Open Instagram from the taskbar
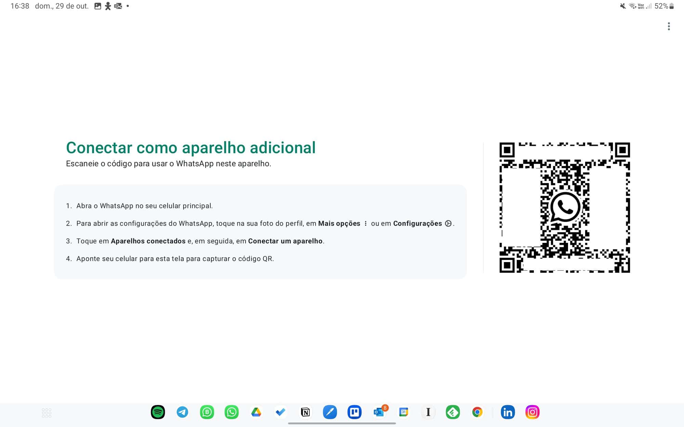The height and width of the screenshot is (427, 684). pyautogui.click(x=532, y=412)
